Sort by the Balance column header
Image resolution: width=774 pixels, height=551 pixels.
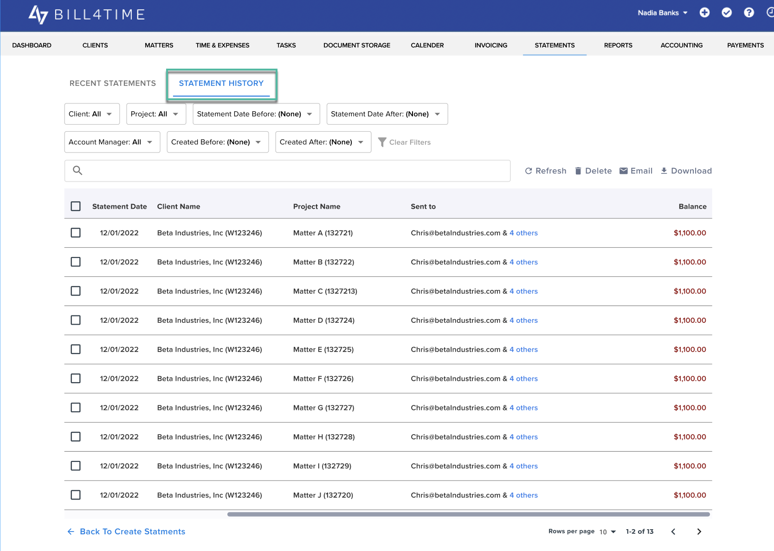[x=692, y=206]
